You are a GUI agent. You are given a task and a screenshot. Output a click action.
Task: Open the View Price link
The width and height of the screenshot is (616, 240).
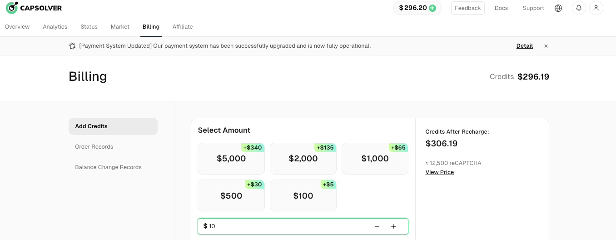[439, 172]
